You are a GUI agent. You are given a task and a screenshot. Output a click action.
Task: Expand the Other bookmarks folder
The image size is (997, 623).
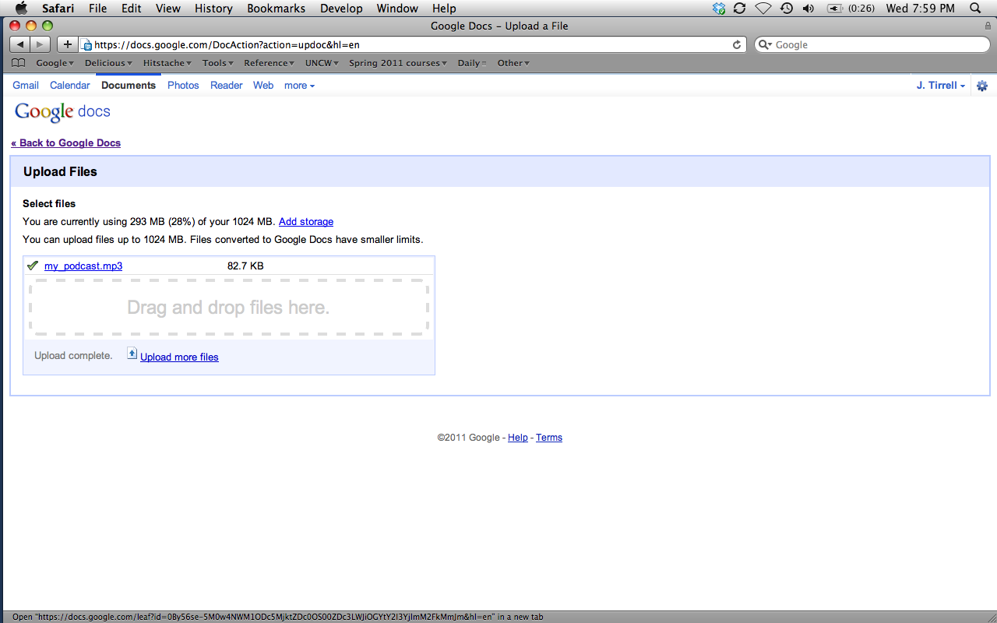coord(513,63)
